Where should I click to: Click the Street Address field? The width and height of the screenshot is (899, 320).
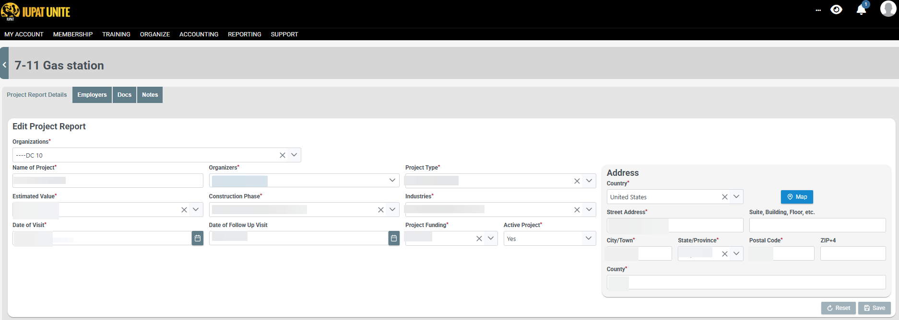(x=675, y=225)
